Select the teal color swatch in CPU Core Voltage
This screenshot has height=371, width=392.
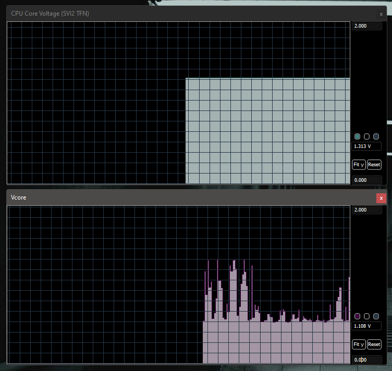(x=357, y=137)
